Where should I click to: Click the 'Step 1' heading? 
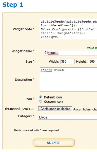tap(13, 5)
